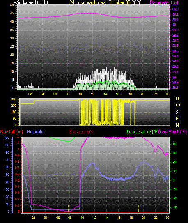The width and height of the screenshot is (188, 223).
Task: Click the 30.2 barometer scale value
Action: pyautogui.click(x=175, y=14)
